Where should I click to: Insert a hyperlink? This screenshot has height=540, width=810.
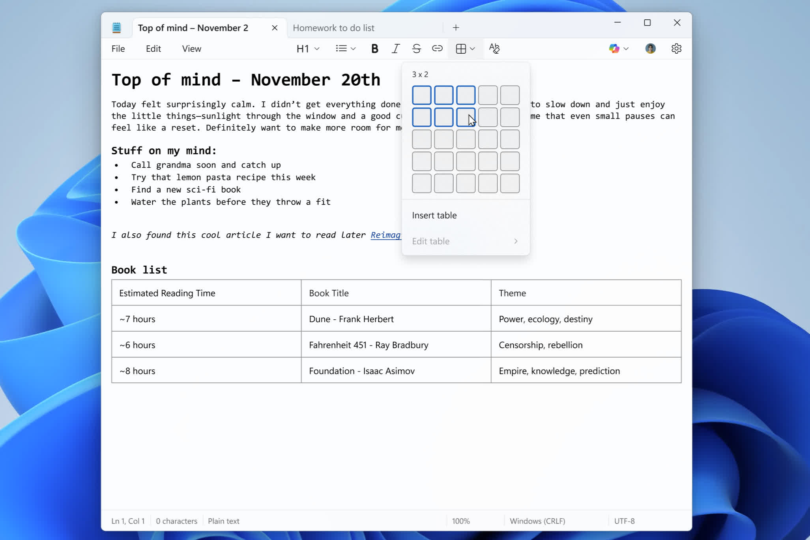tap(437, 48)
